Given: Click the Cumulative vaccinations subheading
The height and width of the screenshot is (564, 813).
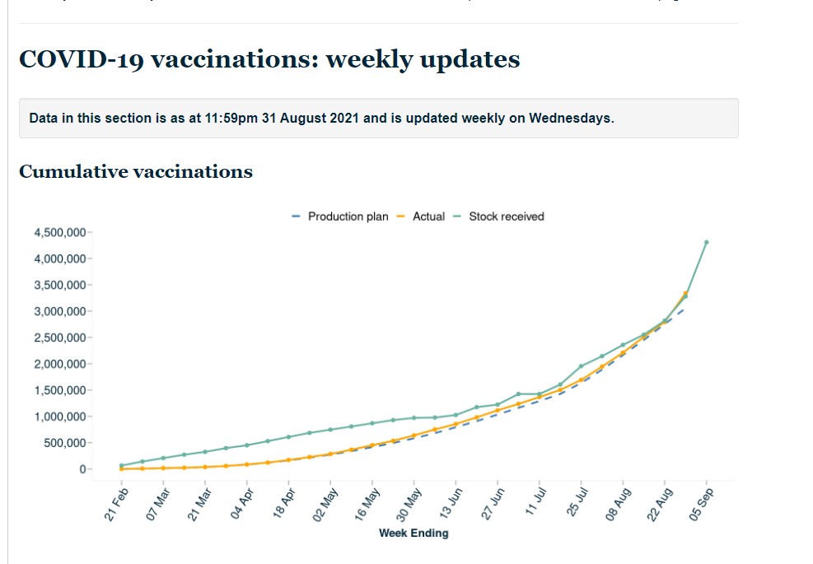Looking at the screenshot, I should tap(136, 171).
